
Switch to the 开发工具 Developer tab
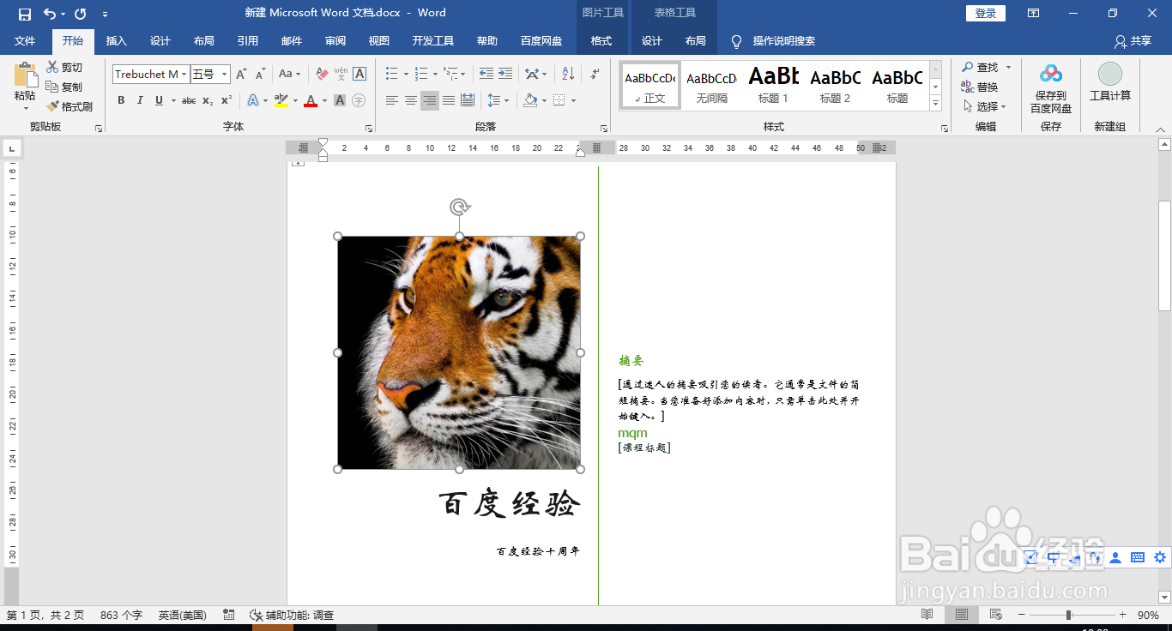433,41
